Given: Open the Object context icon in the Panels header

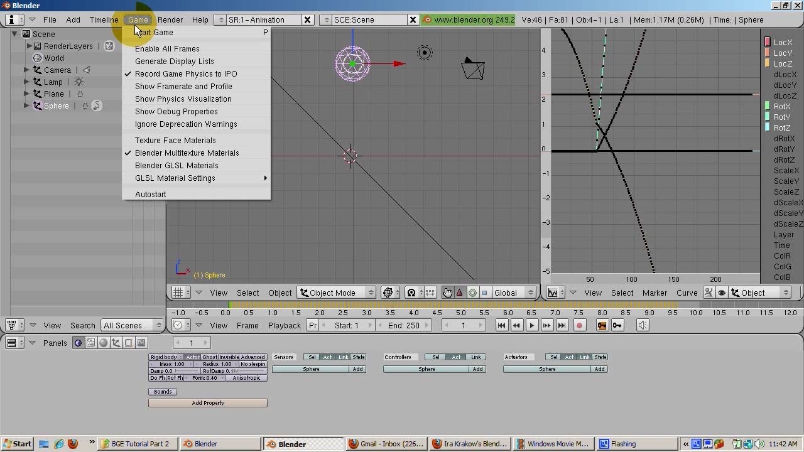Looking at the screenshot, I should 116,343.
